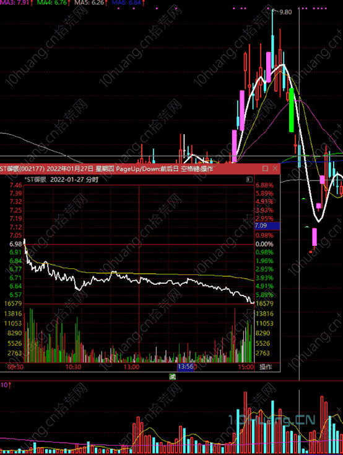Screen dimensions: 343x455
Task: Click the left 16579 volume axis label
Action: [x=13, y=304]
